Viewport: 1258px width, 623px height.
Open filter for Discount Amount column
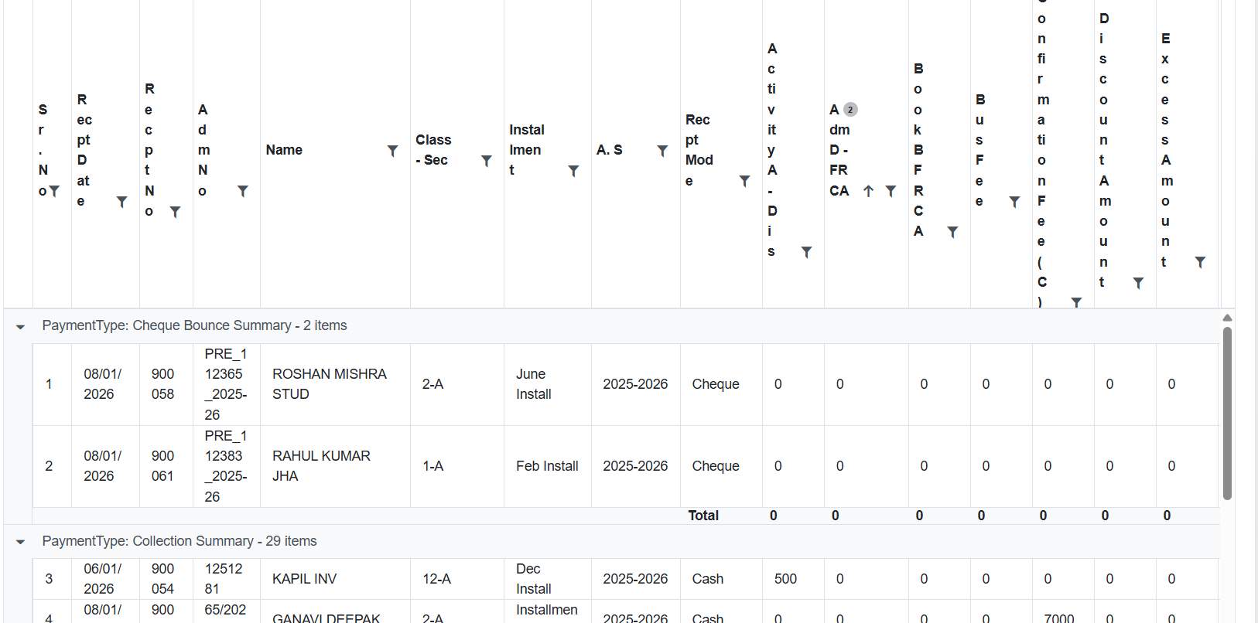click(1138, 284)
